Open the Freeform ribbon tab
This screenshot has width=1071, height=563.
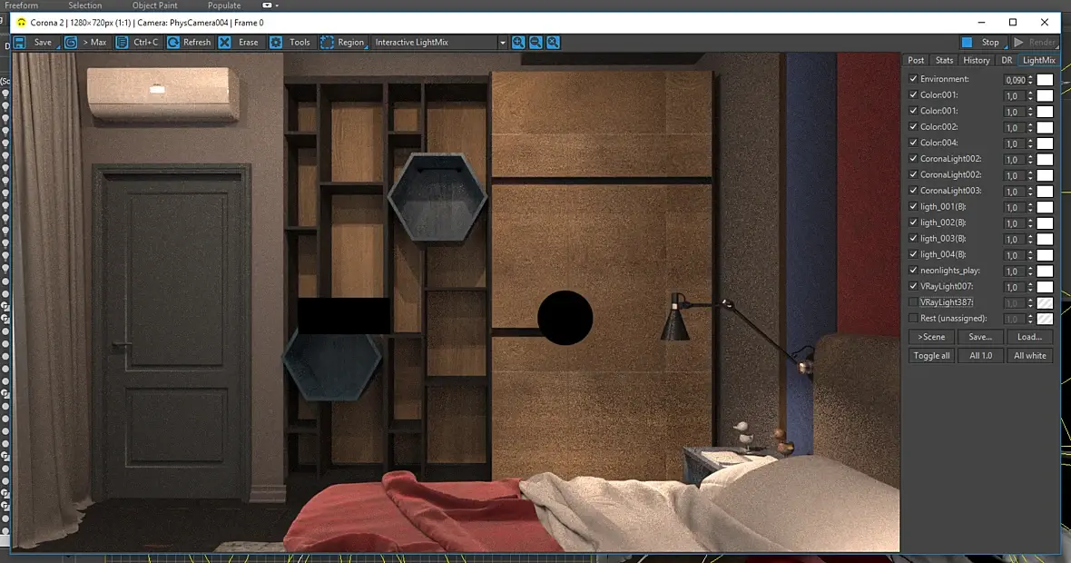click(21, 5)
